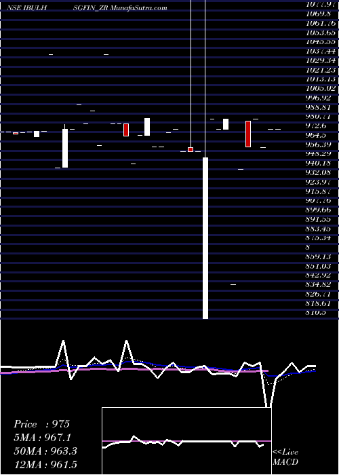
Task: Click the 932.08 price label
Action: [x=319, y=172]
